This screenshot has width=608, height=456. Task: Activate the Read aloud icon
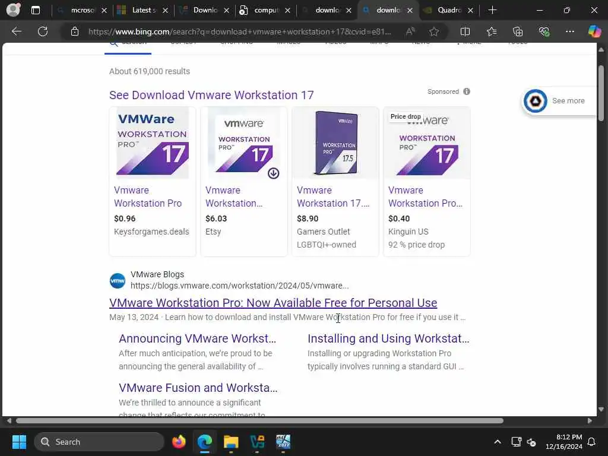[410, 31]
